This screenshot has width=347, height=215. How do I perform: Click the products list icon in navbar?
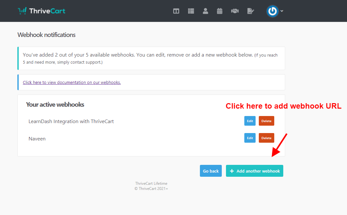(x=191, y=11)
